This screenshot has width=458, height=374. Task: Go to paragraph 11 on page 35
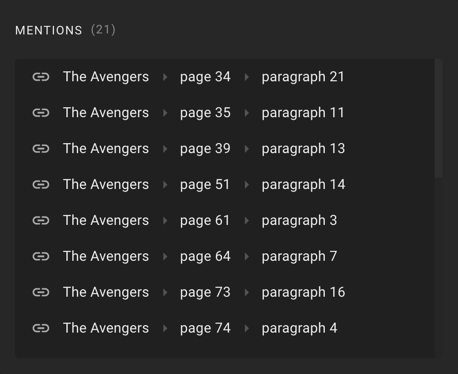[x=303, y=113]
